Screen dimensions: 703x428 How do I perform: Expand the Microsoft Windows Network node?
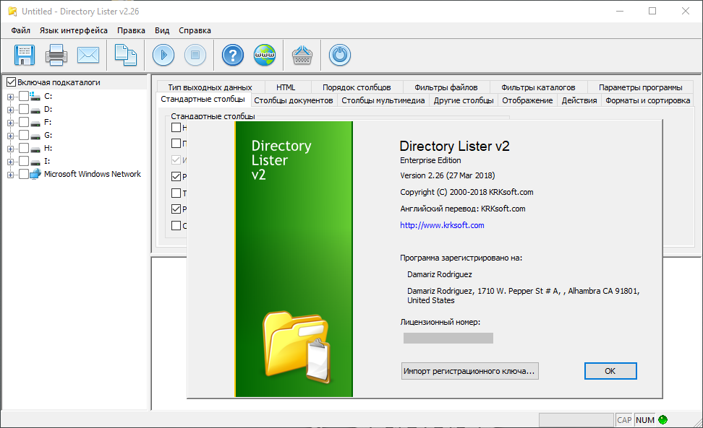[10, 175]
